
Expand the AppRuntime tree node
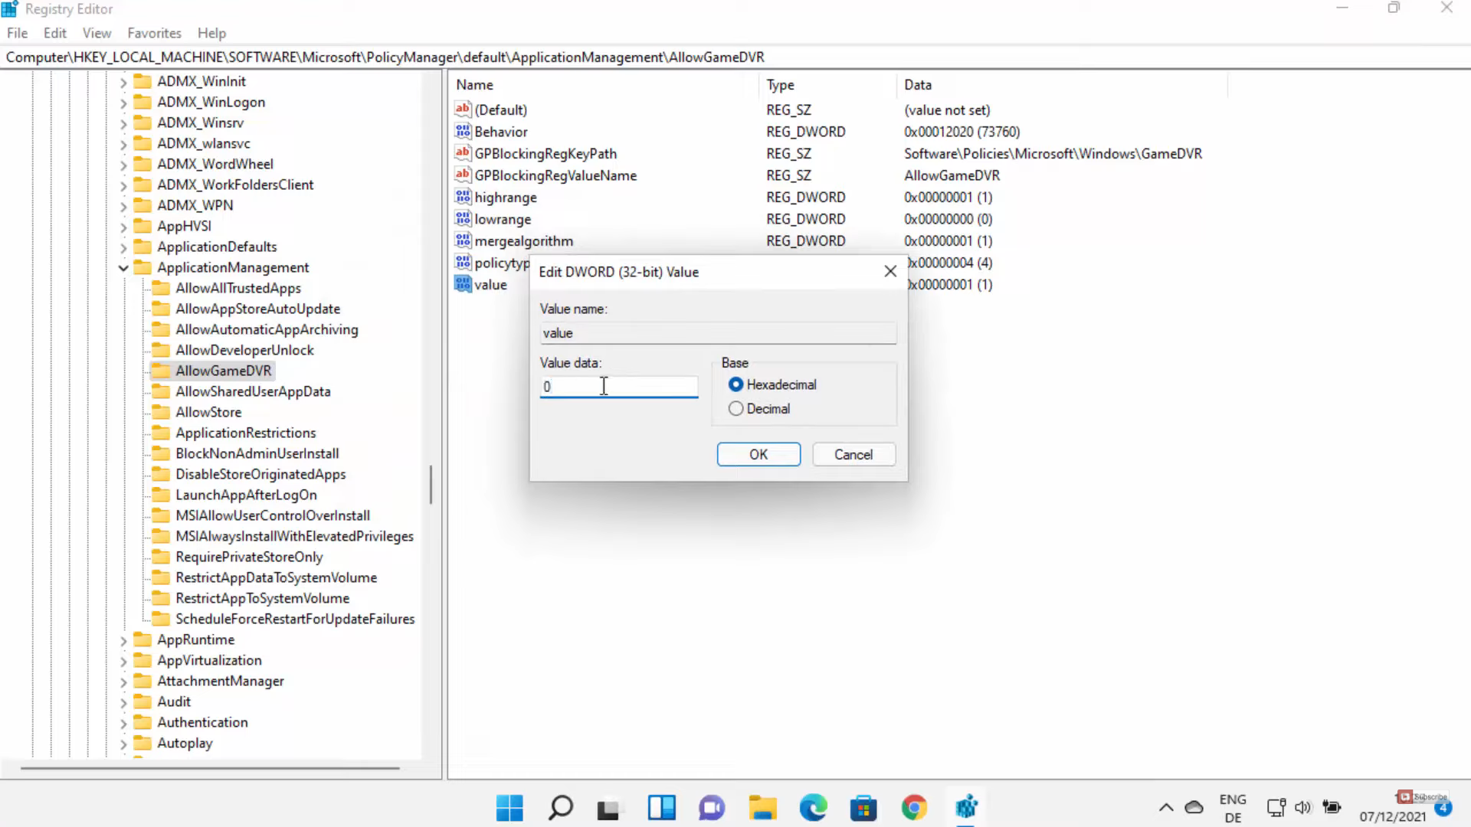click(x=123, y=640)
